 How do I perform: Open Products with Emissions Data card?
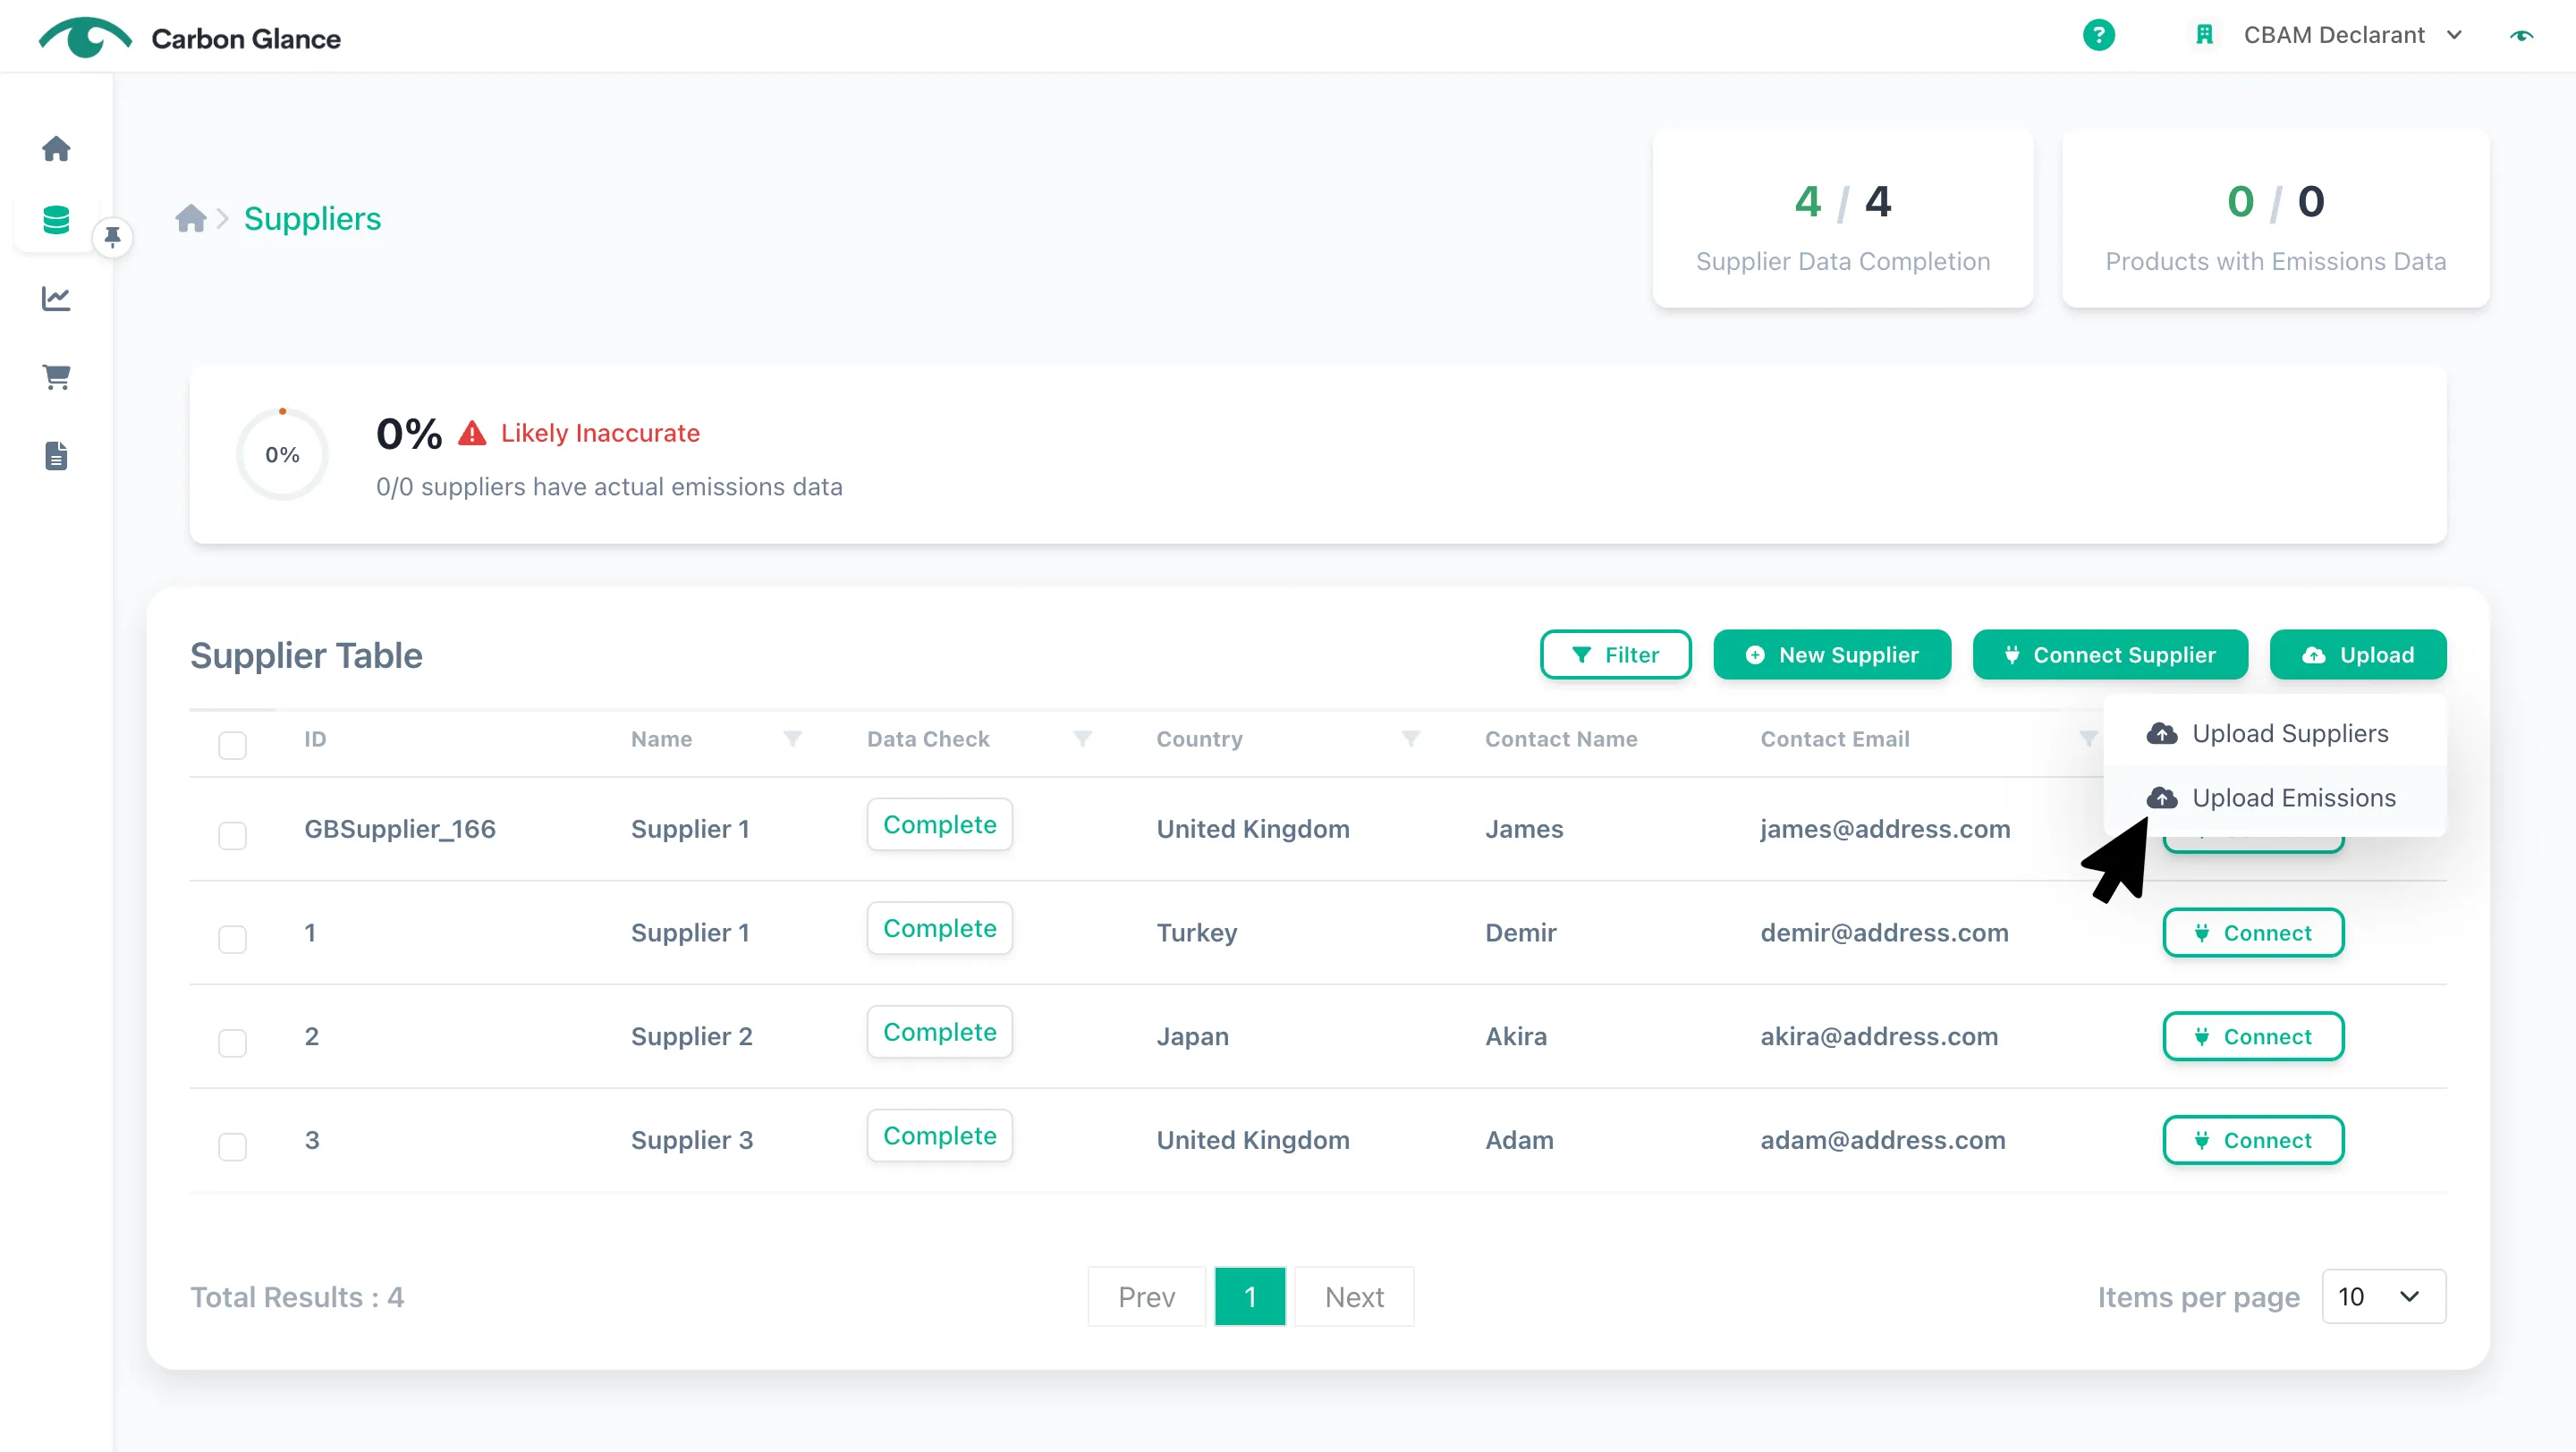pos(2275,219)
